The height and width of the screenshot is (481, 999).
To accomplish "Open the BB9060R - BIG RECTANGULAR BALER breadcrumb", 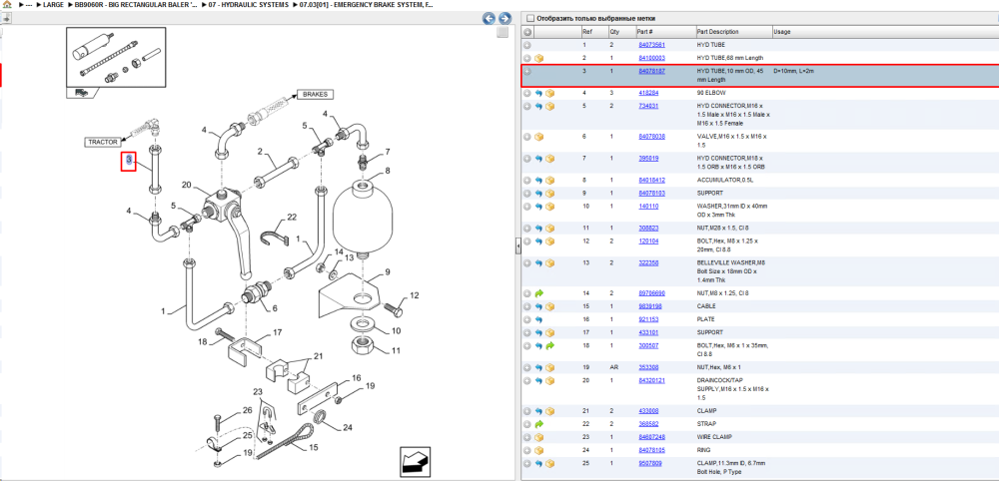I will [136, 4].
